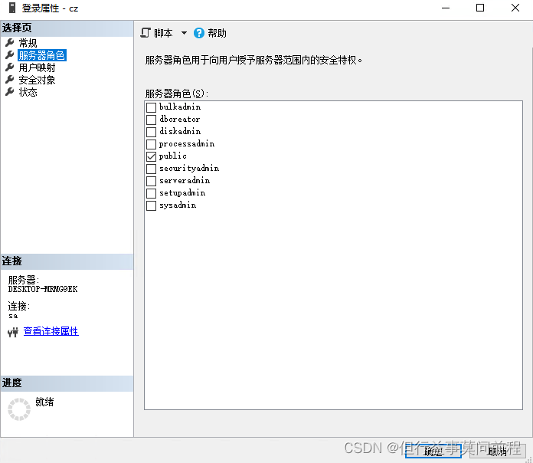Open 查看连接属性 link
Image resolution: width=533 pixels, height=463 pixels.
[51, 331]
